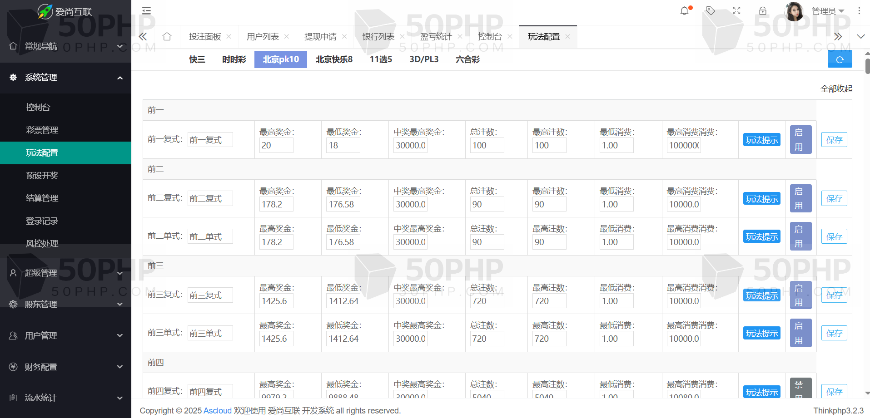870x418 pixels.
Task: Click 玩法提示 button for 前三复式
Action: click(761, 295)
